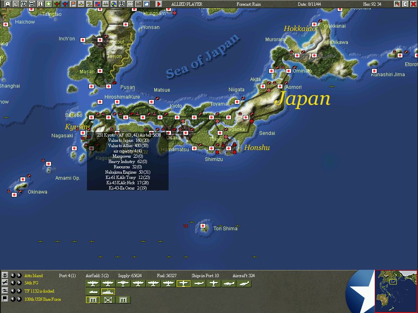
Task: Click the world minimap in the bottom right
Action: click(396, 291)
